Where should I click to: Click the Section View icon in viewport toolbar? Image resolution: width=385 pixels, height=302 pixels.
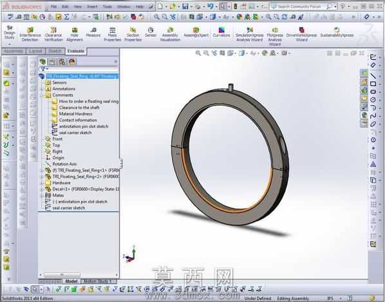[222, 53]
